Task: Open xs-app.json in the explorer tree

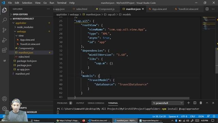Action: point(31,69)
